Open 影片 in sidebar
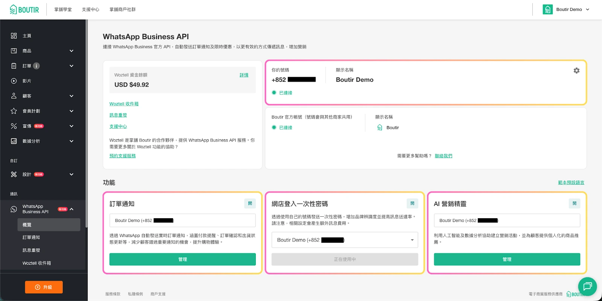 27,81
